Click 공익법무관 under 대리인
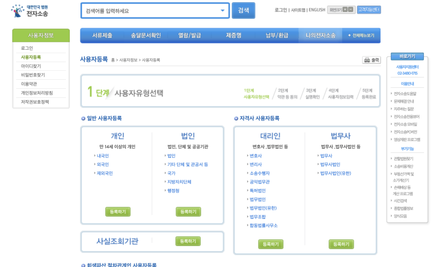The height and width of the screenshot is (267, 438). [x=260, y=182]
